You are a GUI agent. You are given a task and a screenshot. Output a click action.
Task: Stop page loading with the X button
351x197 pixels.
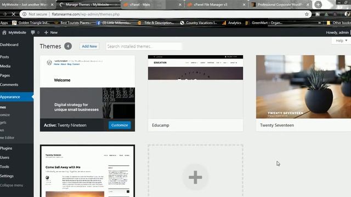pyautogui.click(x=13, y=14)
